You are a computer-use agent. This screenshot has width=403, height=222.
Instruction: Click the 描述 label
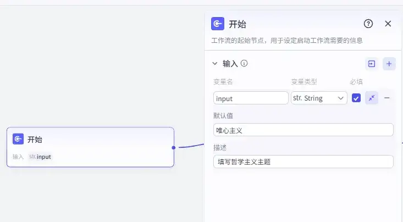[220, 147]
